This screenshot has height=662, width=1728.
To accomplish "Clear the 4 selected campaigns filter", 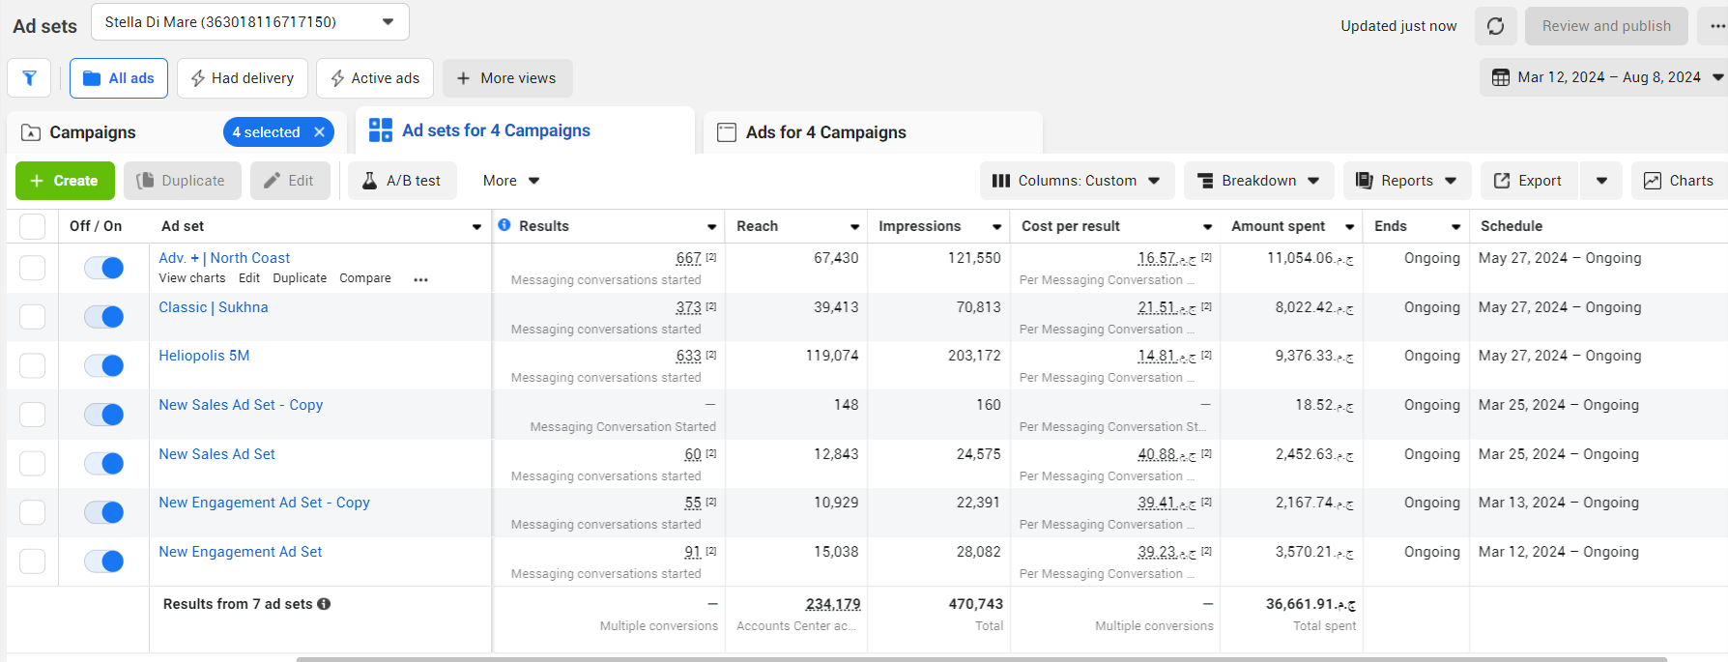I will tap(320, 132).
